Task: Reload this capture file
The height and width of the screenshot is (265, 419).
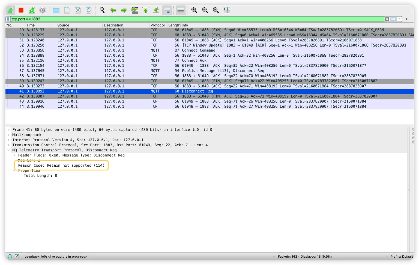Action: tap(88, 10)
